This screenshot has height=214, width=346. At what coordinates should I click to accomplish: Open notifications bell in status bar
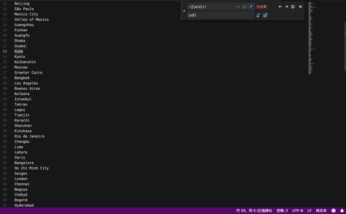pos(342,211)
